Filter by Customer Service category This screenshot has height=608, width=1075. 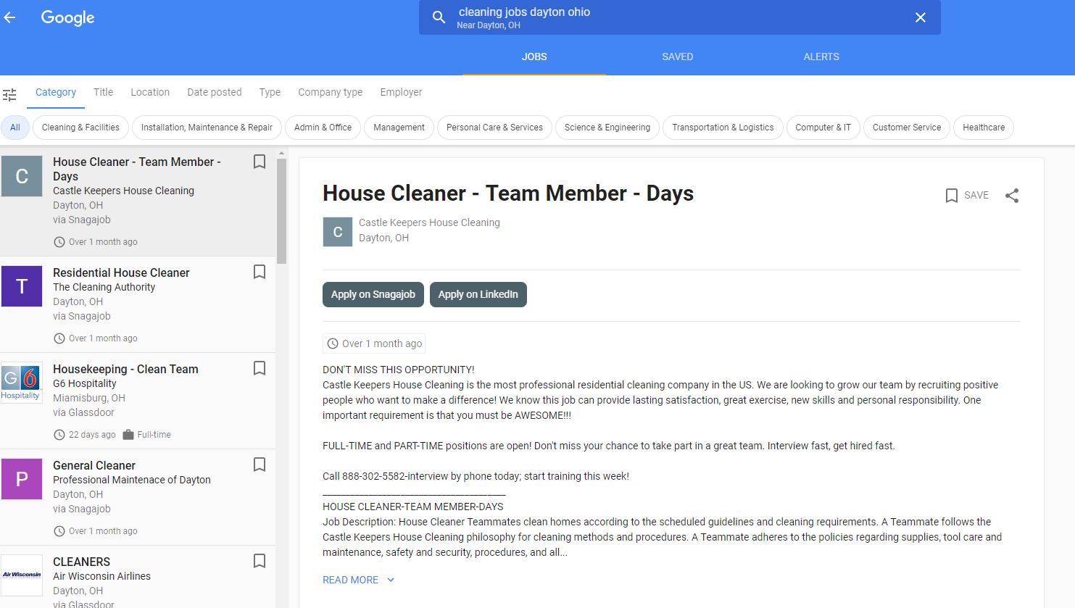click(907, 128)
